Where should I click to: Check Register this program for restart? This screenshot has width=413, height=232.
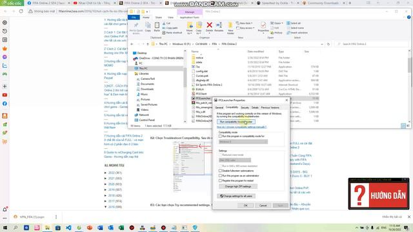[220, 180]
